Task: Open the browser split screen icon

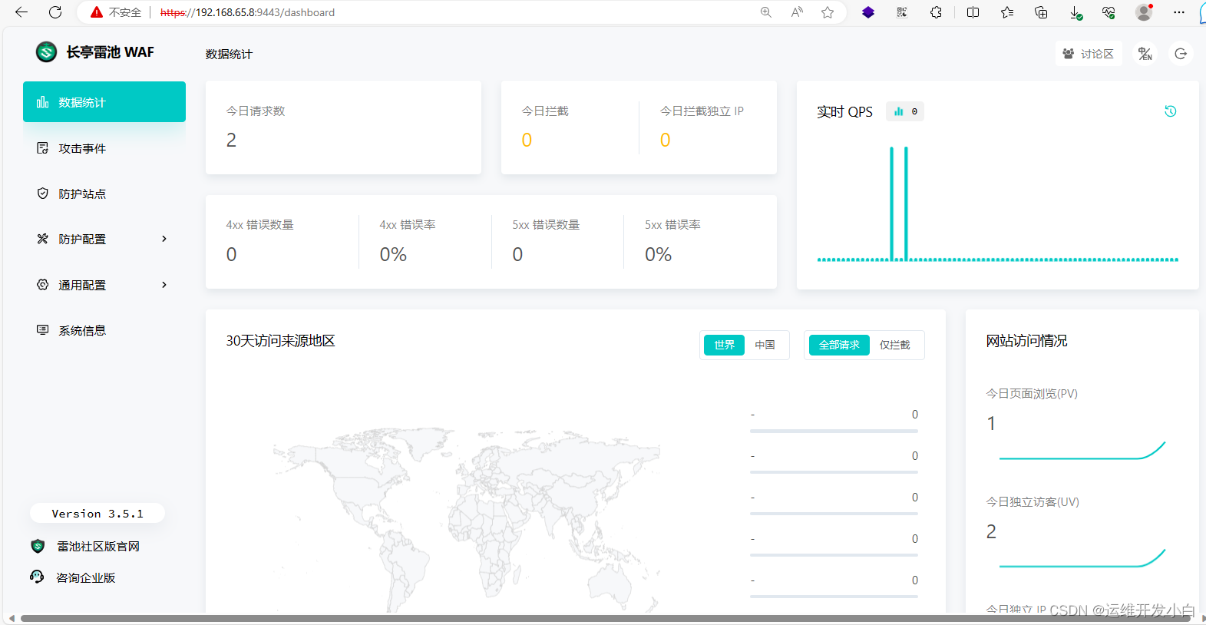Action: [x=973, y=12]
